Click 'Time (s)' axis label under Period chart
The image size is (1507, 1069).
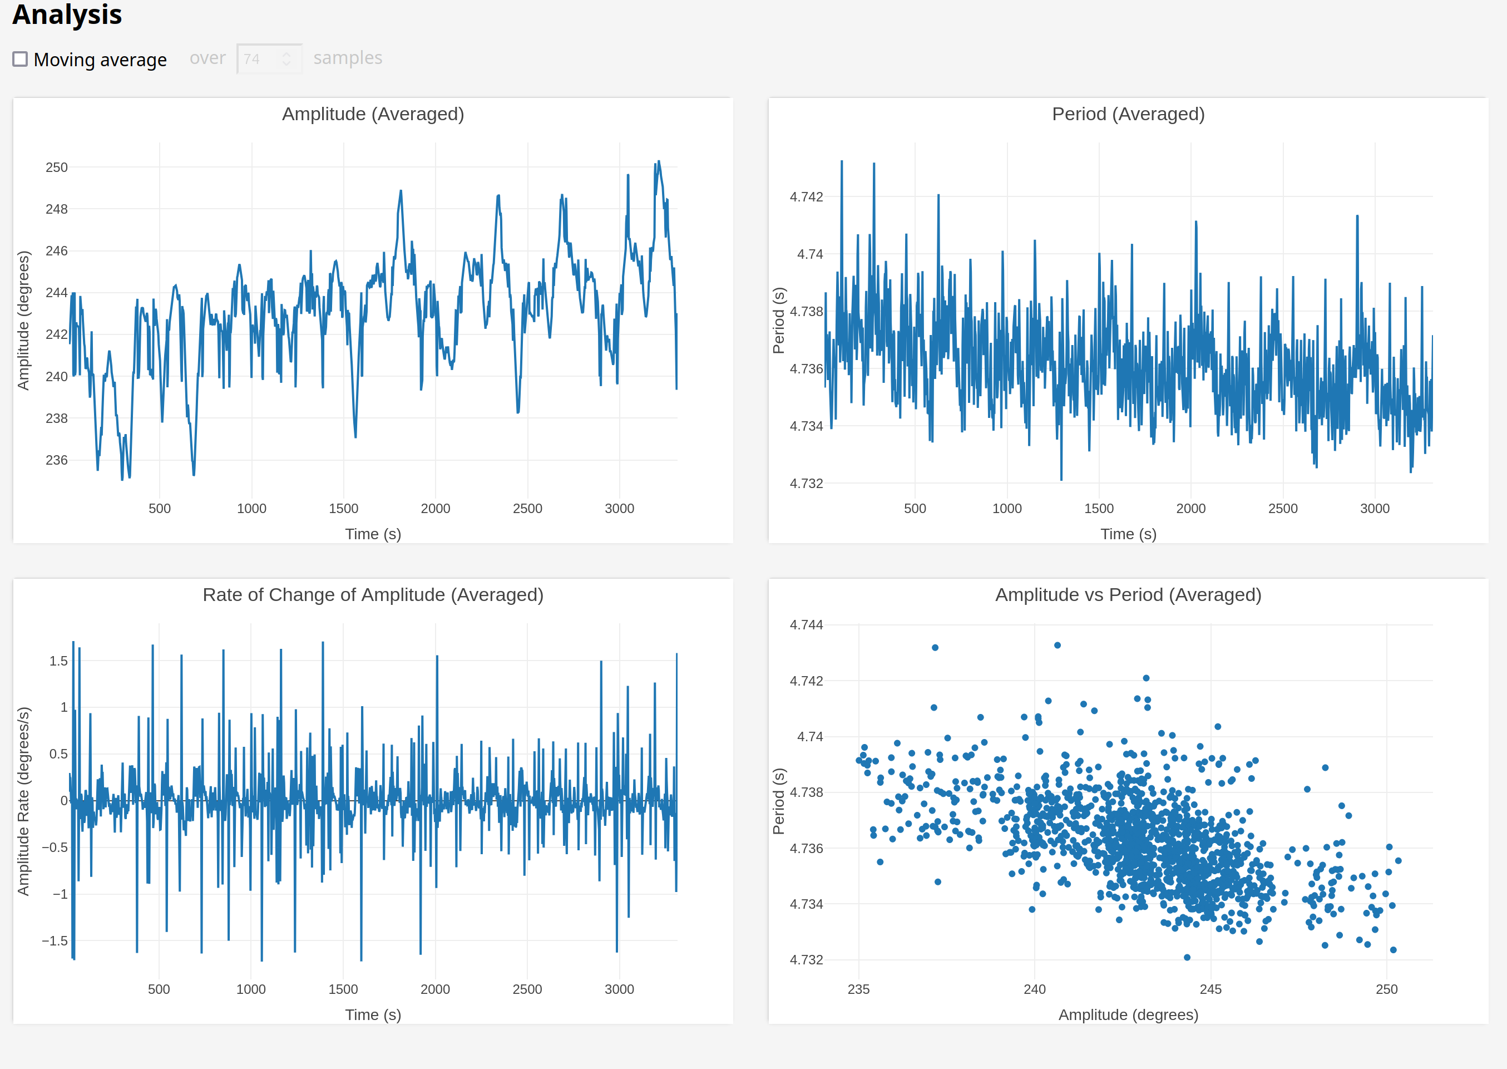(1128, 534)
